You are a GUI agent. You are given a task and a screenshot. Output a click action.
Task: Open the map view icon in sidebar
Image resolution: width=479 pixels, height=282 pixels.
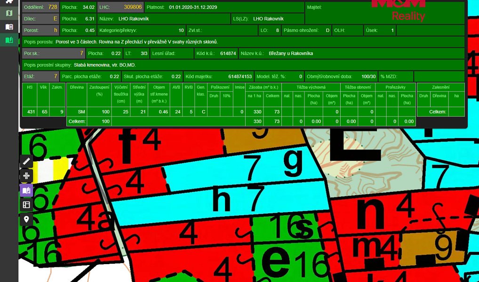[x=9, y=13]
